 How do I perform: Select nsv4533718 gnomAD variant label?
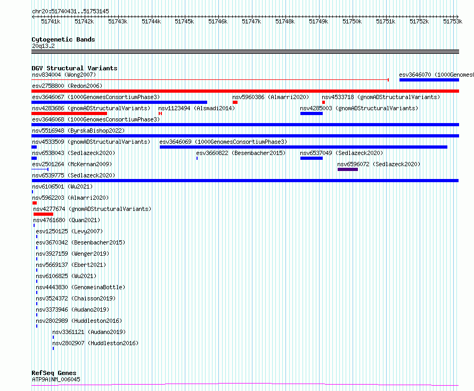coord(381,97)
